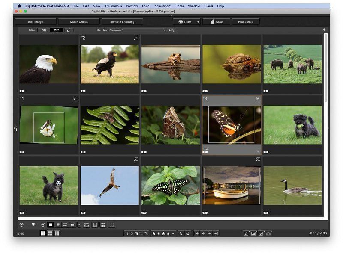Screen dimensions: 343x254
Task: Open the Print options dropdown arrow
Action: (198, 21)
